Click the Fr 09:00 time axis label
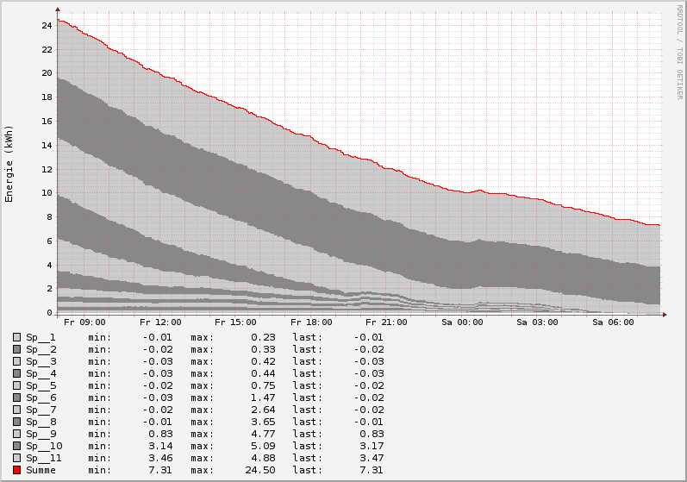687x482 pixels. point(83,322)
